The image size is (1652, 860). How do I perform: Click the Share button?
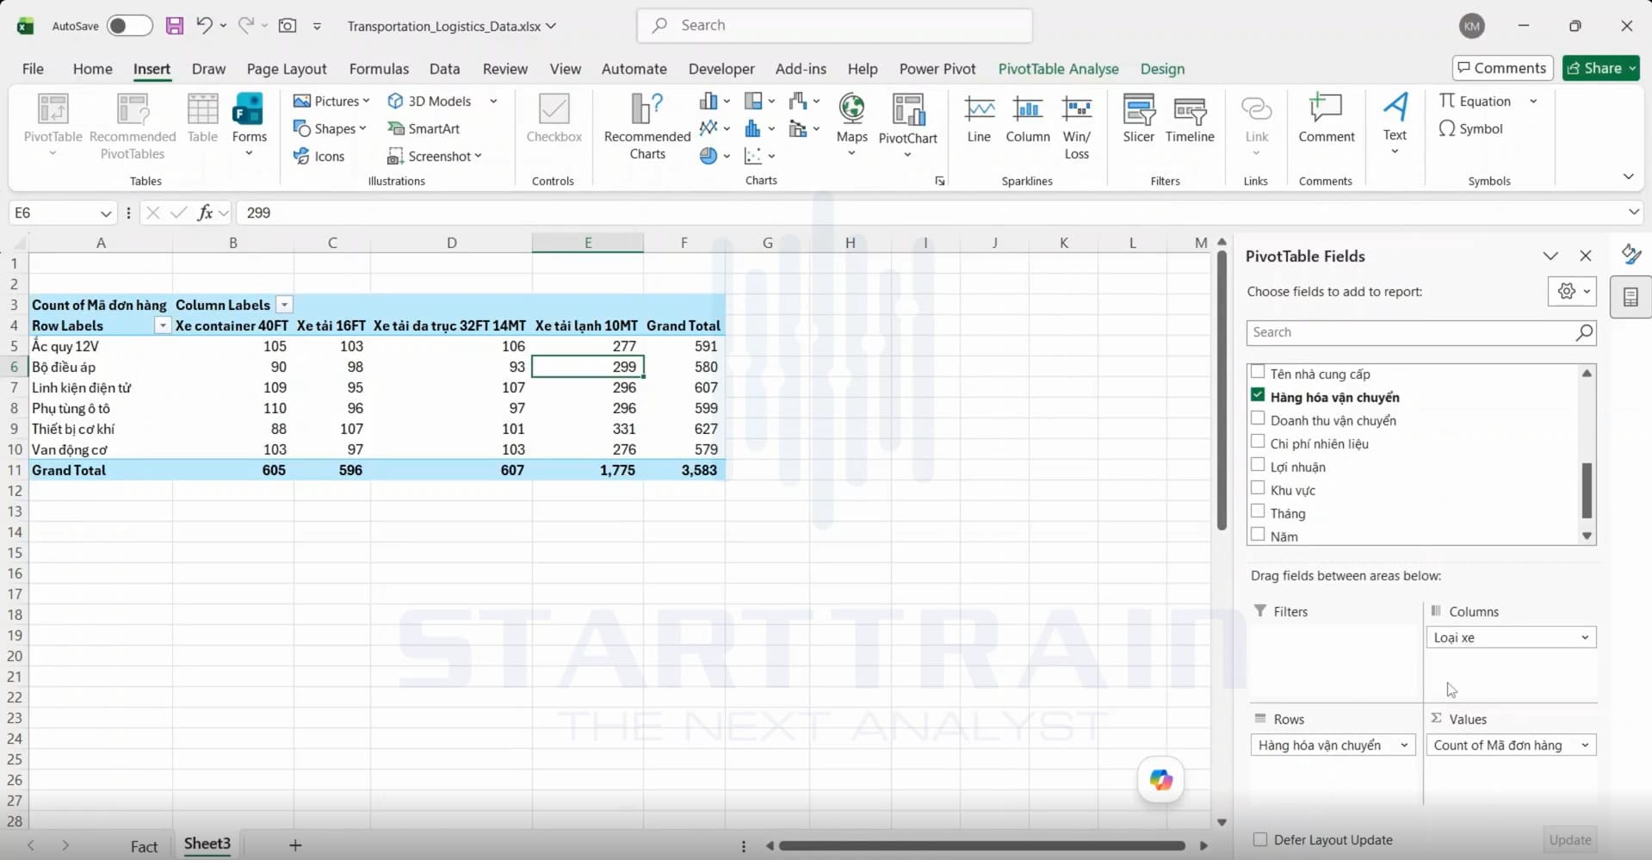click(x=1600, y=68)
